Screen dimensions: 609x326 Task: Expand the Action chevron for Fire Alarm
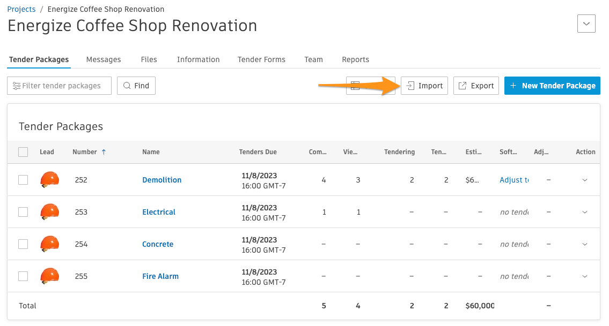coord(584,276)
